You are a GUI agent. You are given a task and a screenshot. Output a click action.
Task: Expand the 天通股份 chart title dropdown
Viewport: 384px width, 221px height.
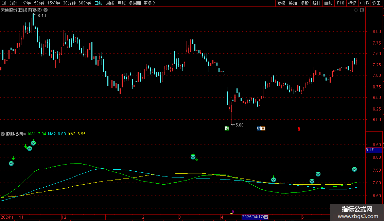point(46,10)
